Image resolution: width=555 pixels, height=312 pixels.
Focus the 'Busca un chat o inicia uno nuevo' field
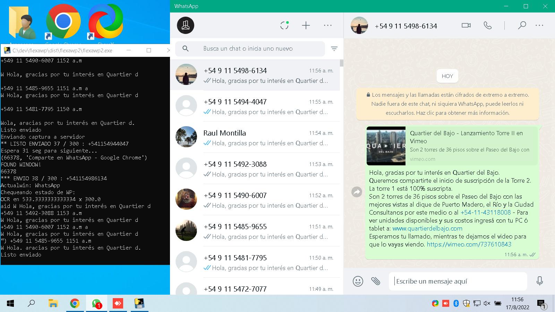250,49
